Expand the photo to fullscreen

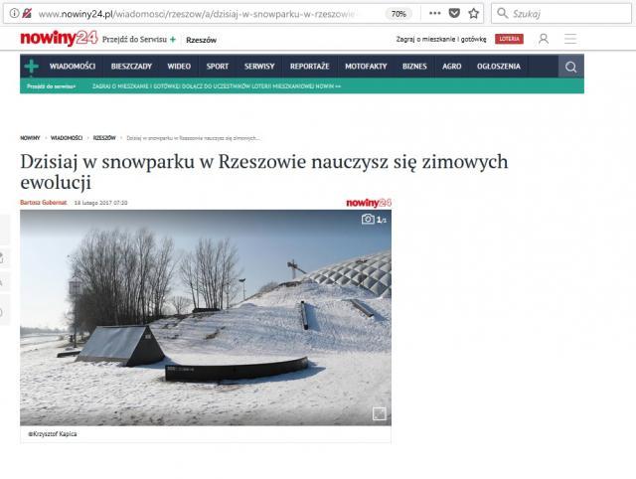coord(379,413)
